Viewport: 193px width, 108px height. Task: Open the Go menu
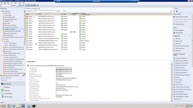(12, 3)
